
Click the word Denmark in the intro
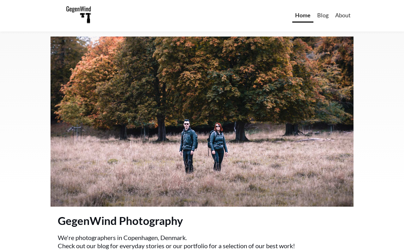coord(173,238)
